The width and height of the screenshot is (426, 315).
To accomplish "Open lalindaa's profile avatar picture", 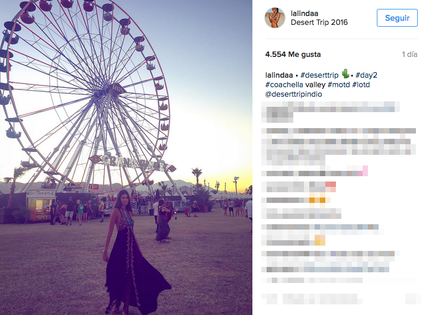I will [x=275, y=18].
